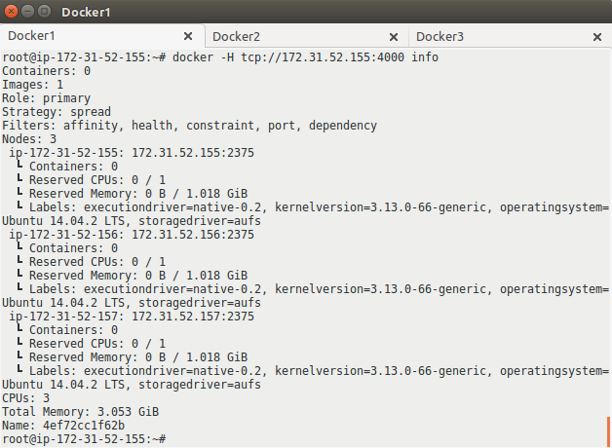Click the 'Total Memory: 3.053 GiB' line
Viewport: 612px width, 448px height.
(81, 412)
